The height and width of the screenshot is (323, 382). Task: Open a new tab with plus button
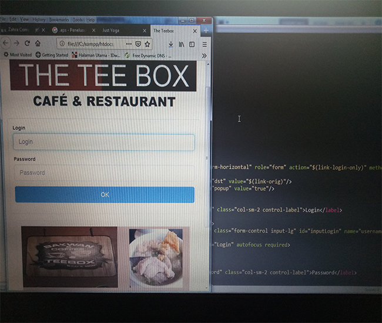[x=206, y=30]
